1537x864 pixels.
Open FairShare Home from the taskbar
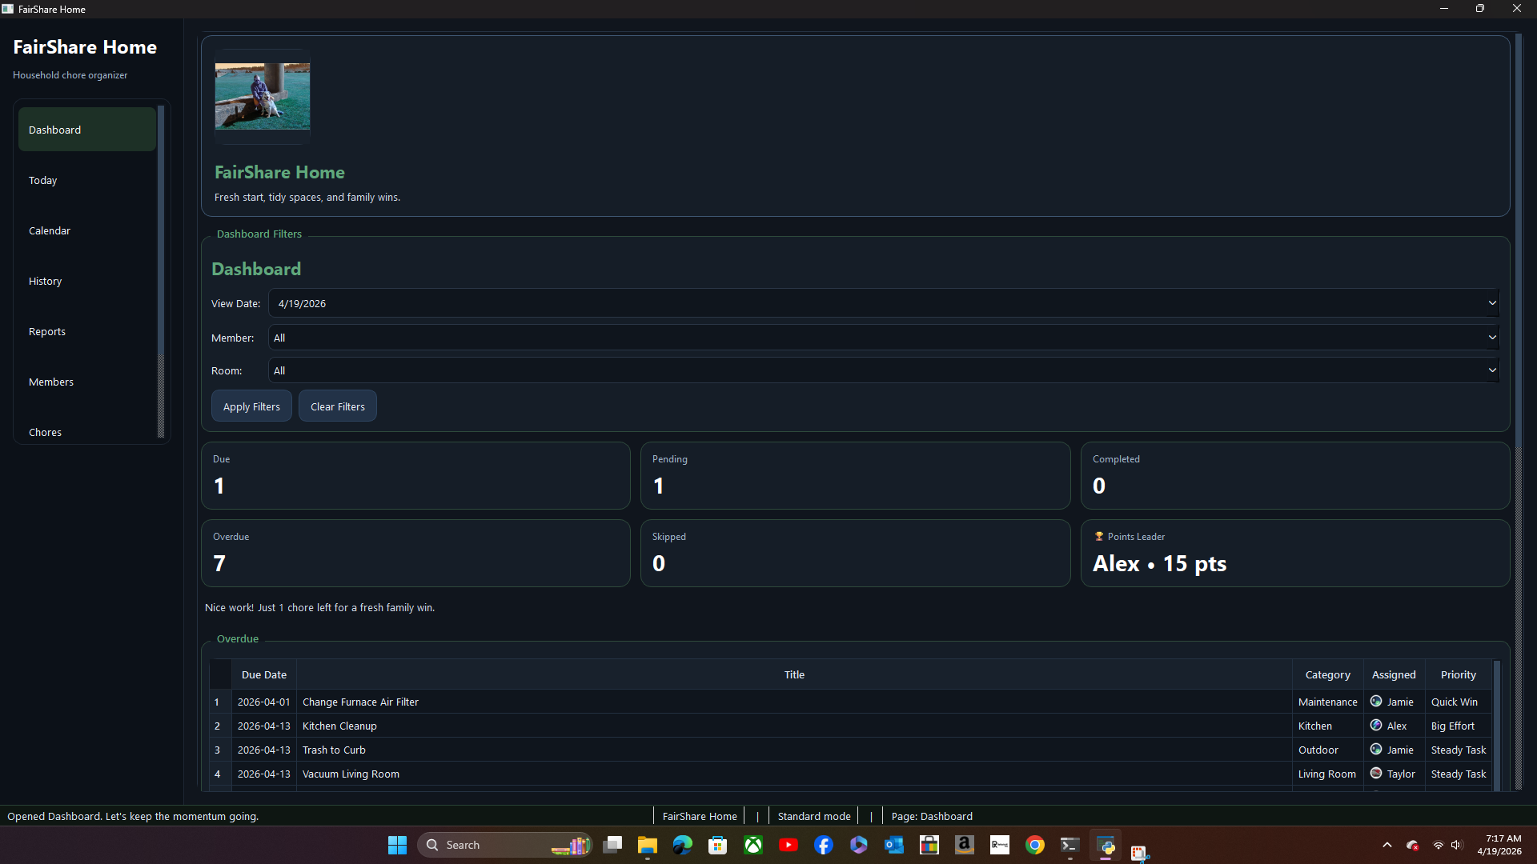coord(1106,845)
